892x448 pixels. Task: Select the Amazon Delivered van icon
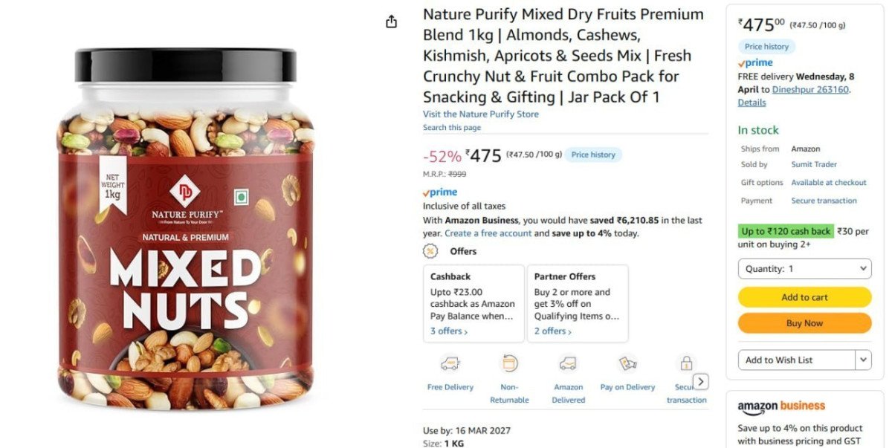[x=568, y=364]
